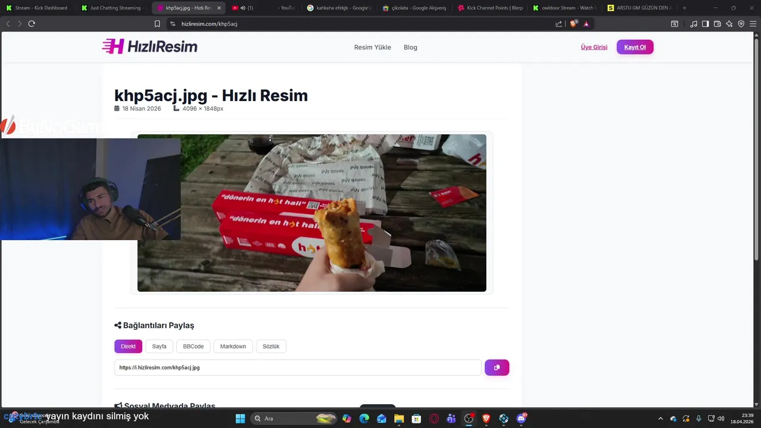Screen dimensions: 761x428
Task: Open Discord from the taskbar
Action: (x=521, y=418)
